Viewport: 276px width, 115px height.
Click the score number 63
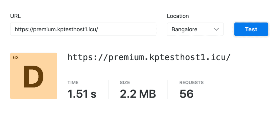point(16,58)
